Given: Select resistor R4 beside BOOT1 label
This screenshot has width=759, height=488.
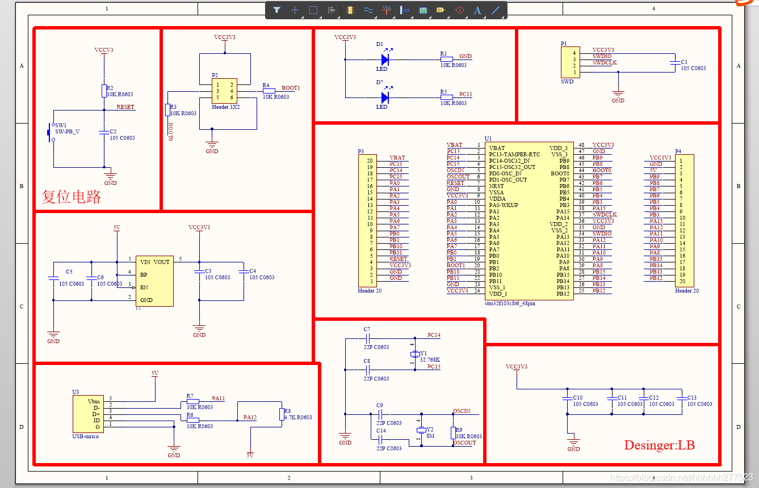Looking at the screenshot, I should [x=269, y=91].
